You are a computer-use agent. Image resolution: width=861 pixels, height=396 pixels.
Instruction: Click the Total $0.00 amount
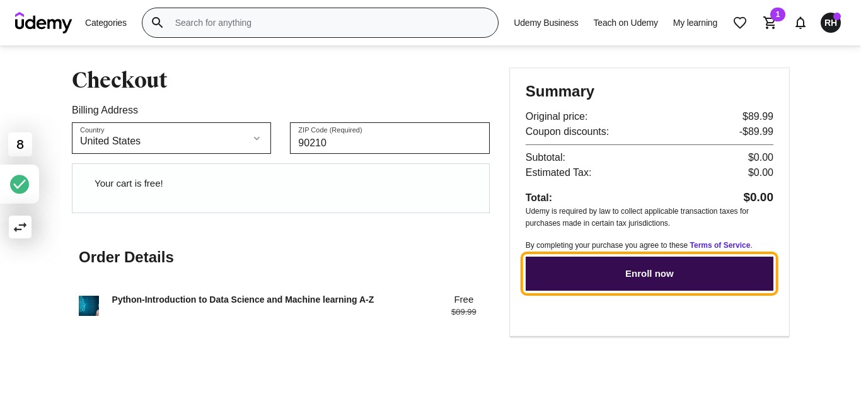[758, 197]
